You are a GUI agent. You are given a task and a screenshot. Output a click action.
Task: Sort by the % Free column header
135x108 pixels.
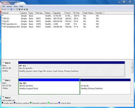[78, 13]
